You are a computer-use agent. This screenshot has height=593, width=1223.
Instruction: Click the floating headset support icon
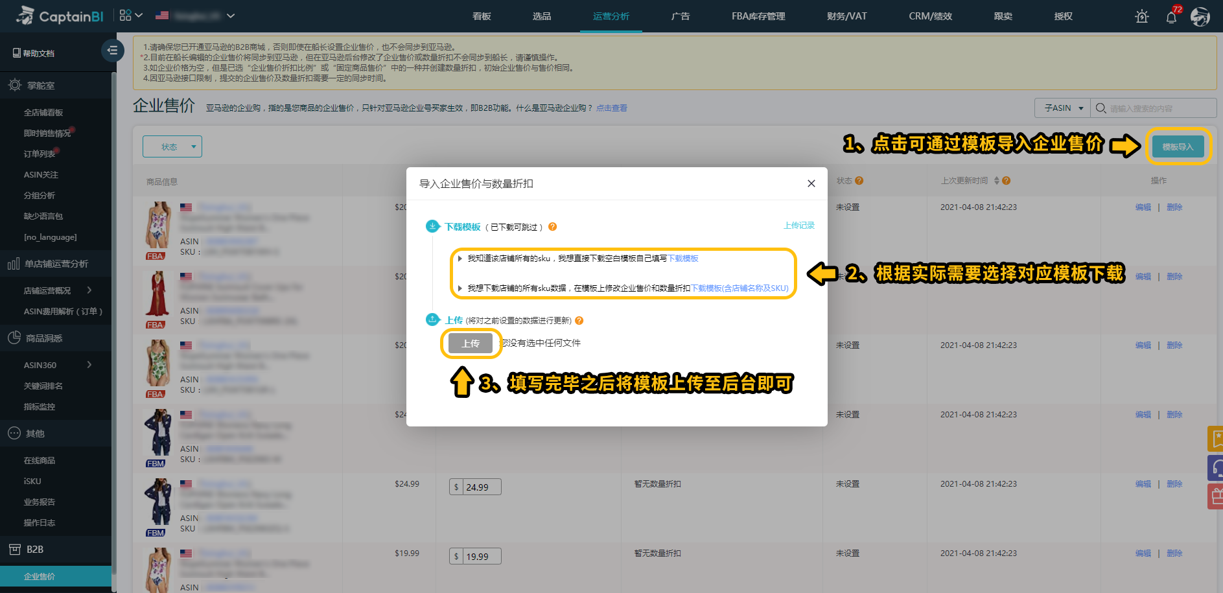tap(1217, 467)
